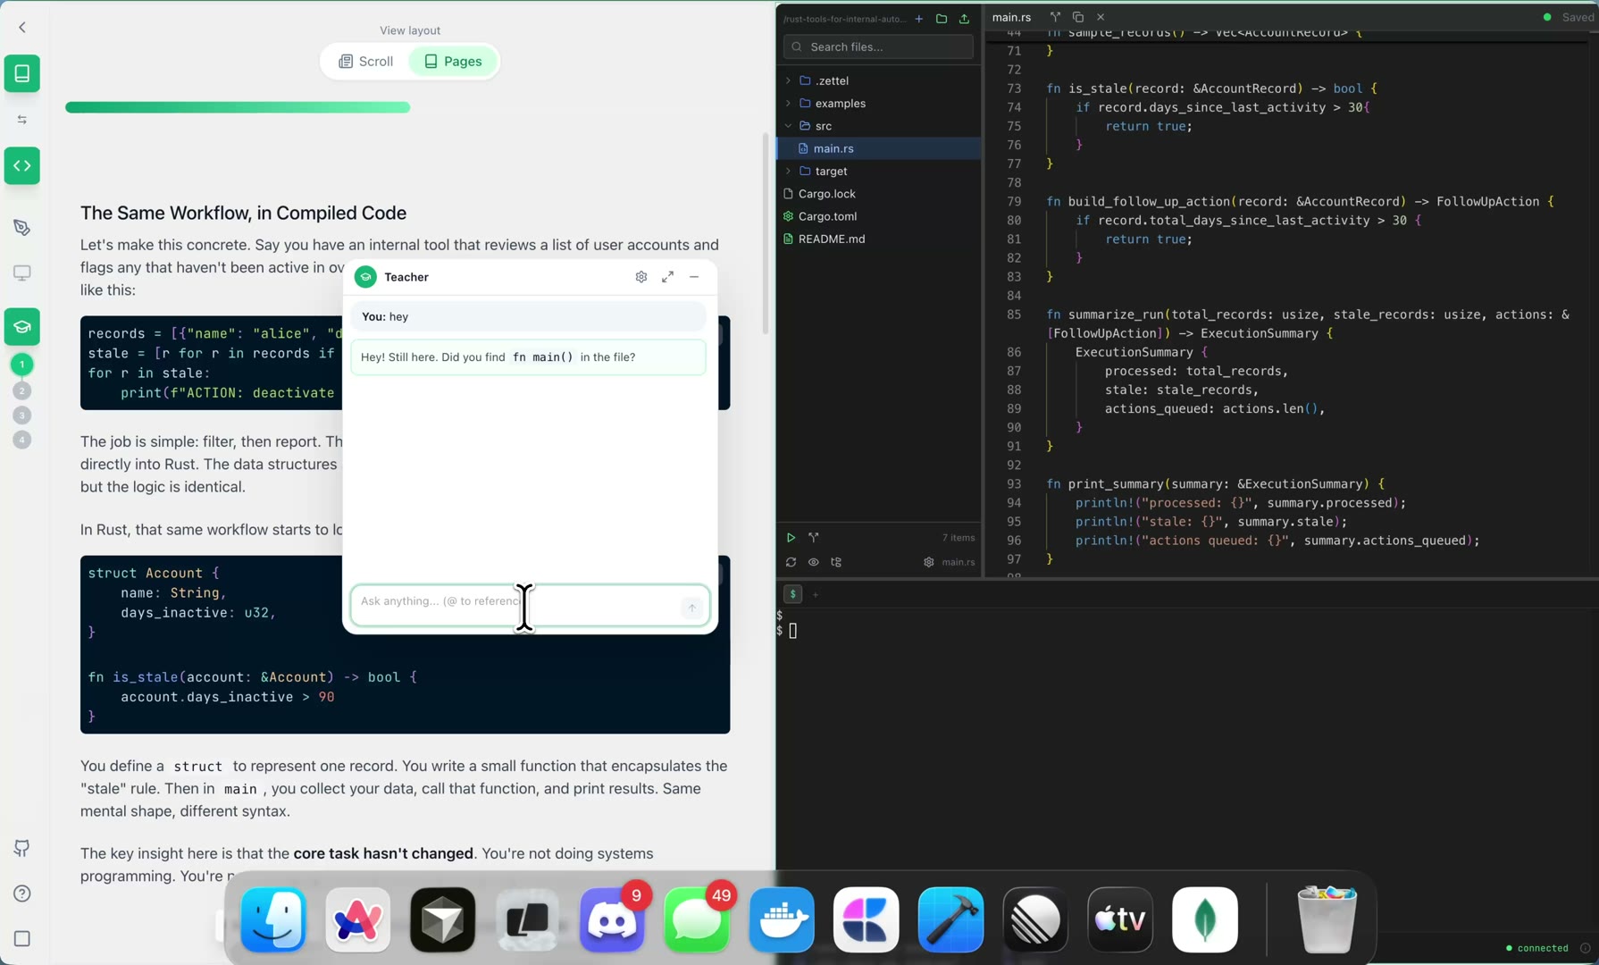Switch view layout to Scroll
1599x965 pixels.
[366, 62]
